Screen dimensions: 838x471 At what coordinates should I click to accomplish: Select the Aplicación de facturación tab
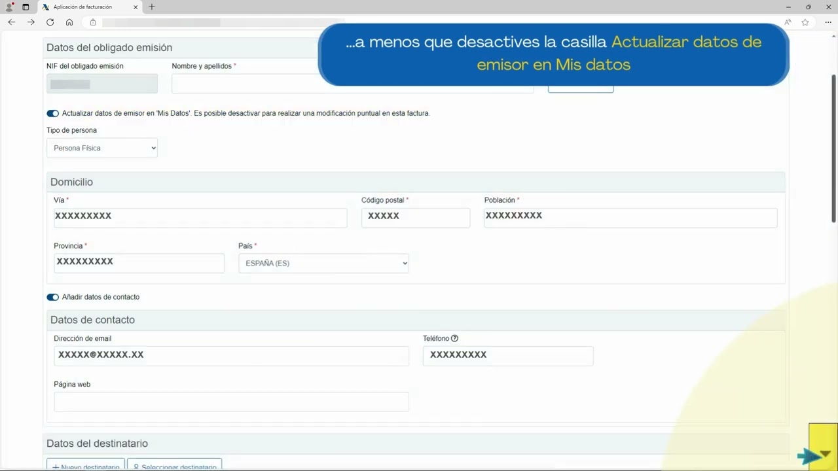(90, 7)
